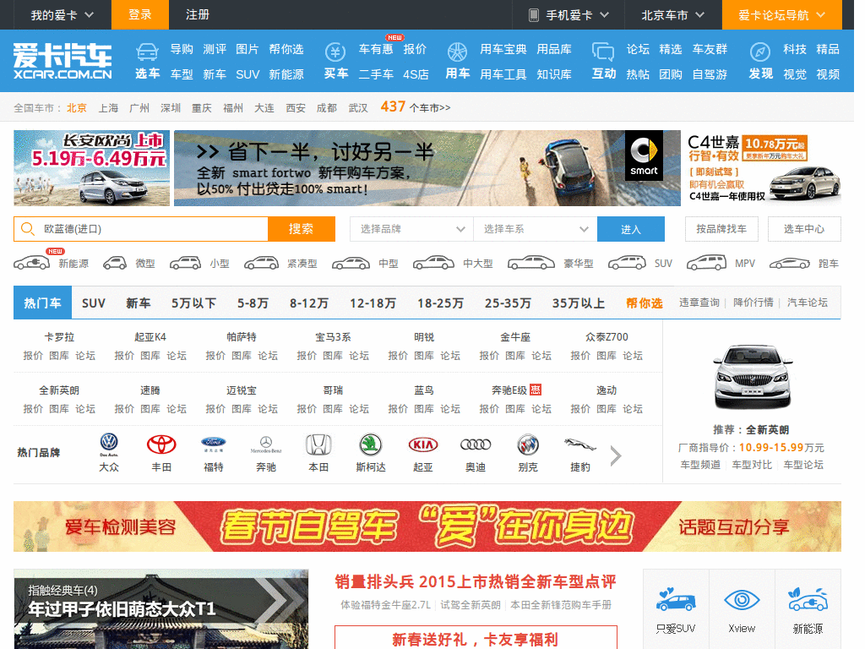Click the orange 搜索 button
865x649 pixels.
[302, 228]
